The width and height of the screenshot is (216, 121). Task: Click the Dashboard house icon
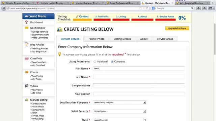pos(27,22)
